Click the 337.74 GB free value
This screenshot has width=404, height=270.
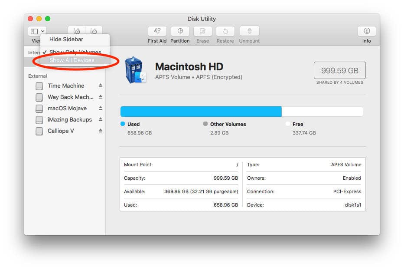coord(304,133)
